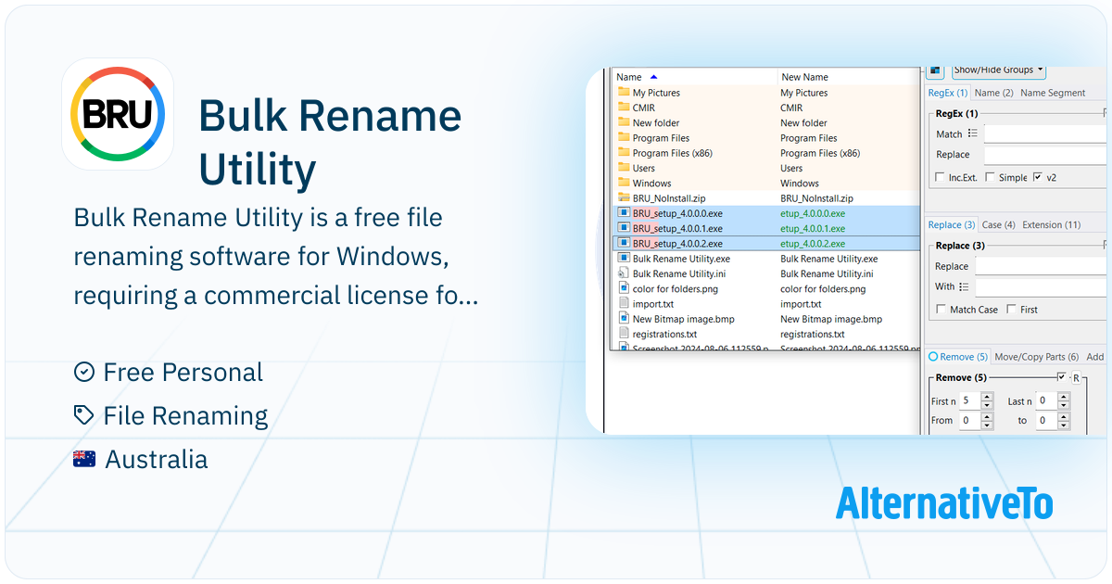Click the Bulk Rename Utility title

[x=330, y=143]
